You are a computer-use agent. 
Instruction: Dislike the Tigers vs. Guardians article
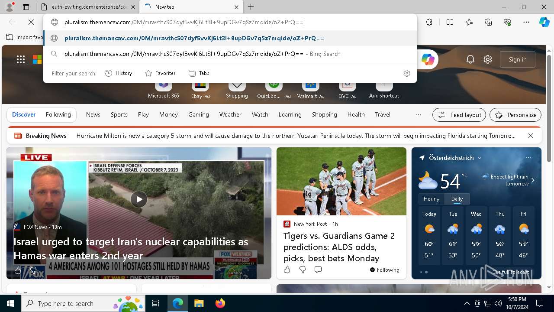click(303, 270)
